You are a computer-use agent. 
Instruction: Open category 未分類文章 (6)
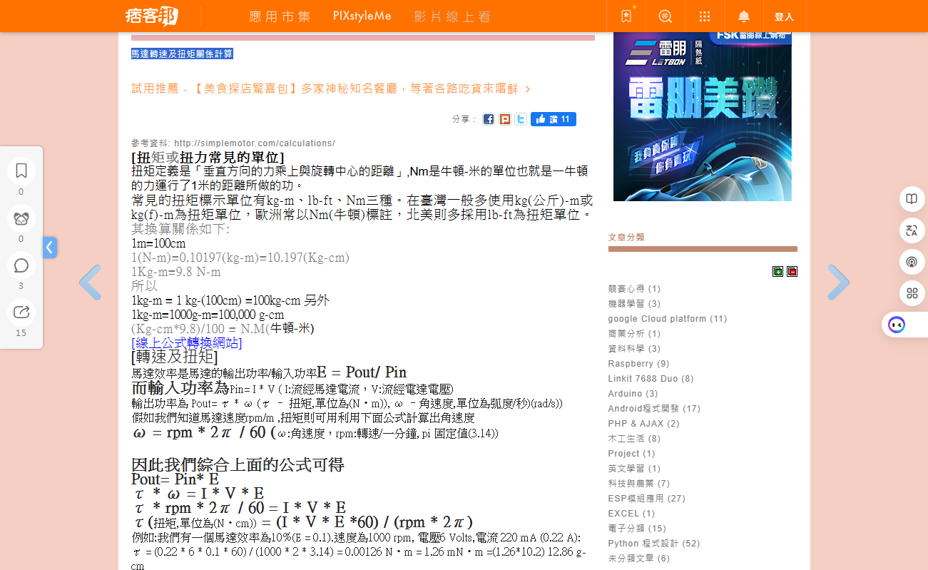[x=639, y=559]
